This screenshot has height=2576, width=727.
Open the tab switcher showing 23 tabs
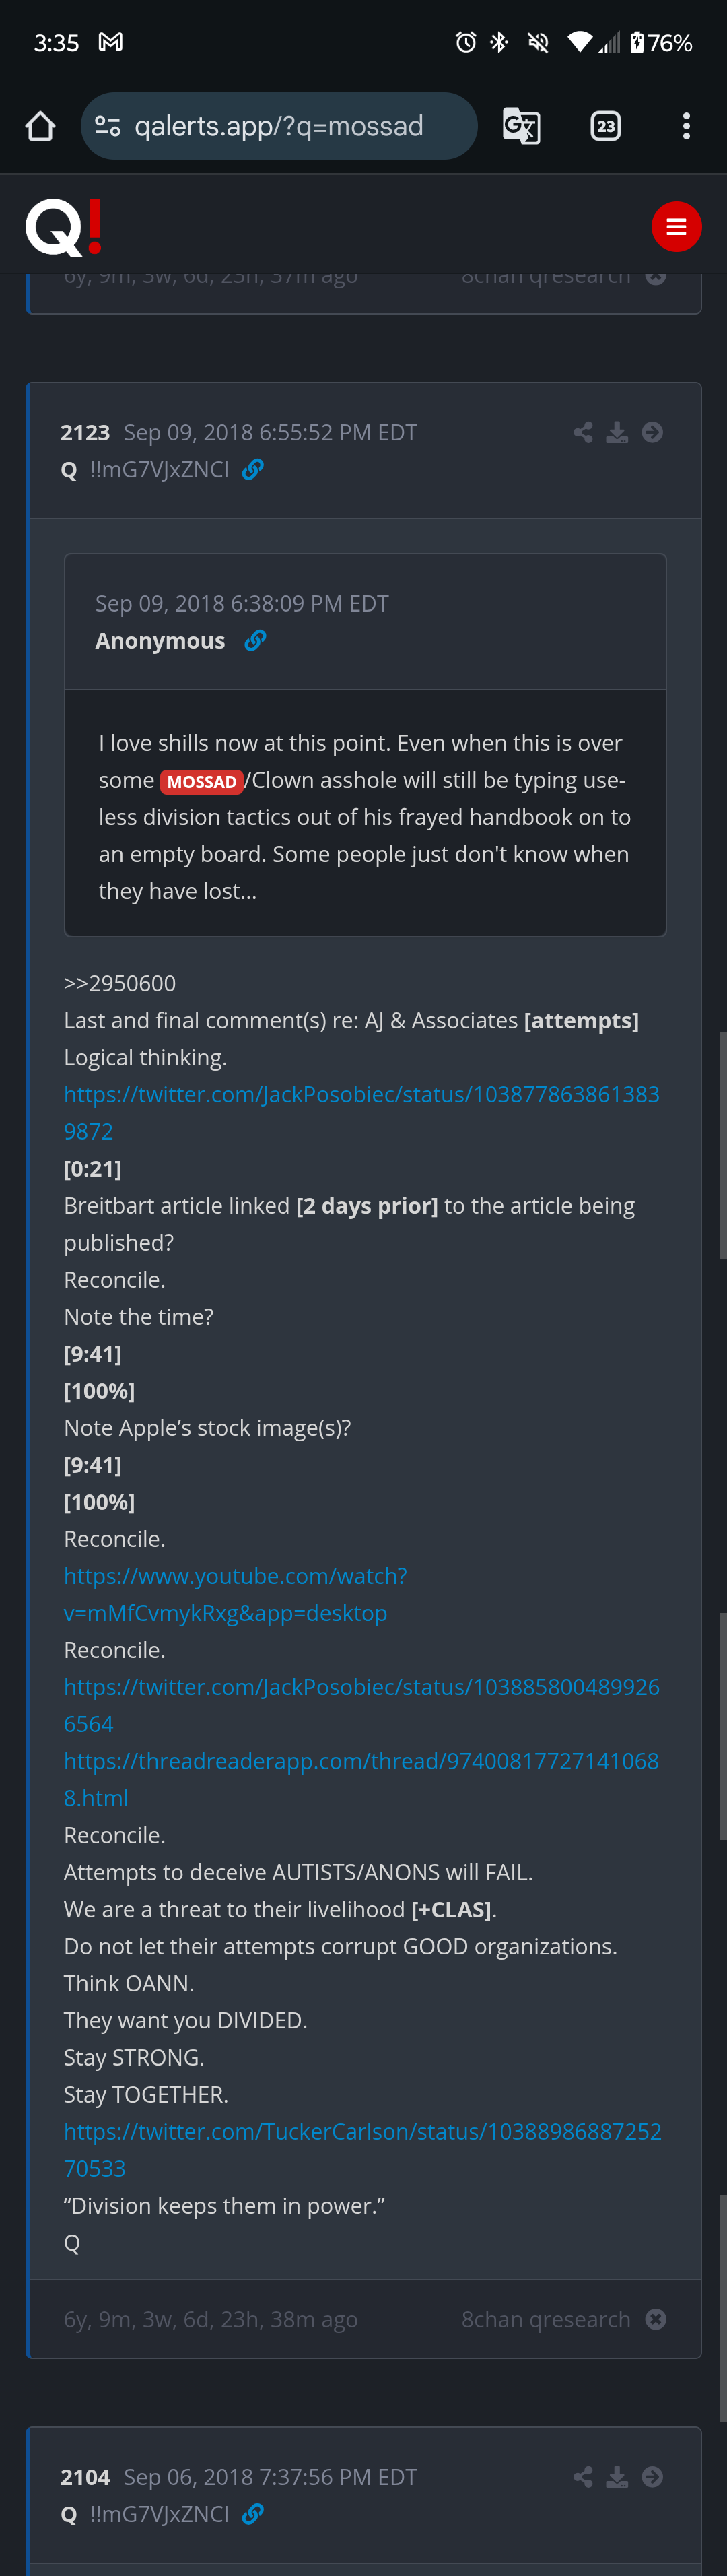tap(605, 126)
